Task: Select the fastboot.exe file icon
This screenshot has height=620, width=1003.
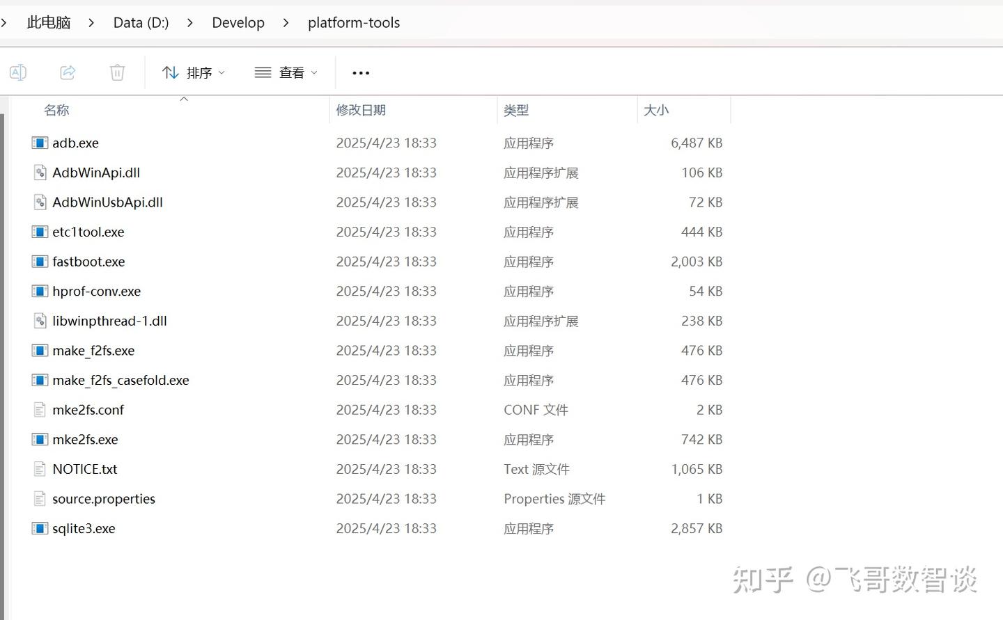Action: [40, 262]
